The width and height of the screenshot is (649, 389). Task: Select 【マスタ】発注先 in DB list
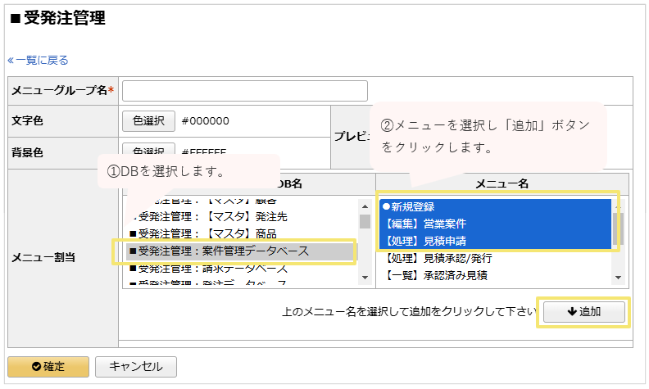pos(213,217)
